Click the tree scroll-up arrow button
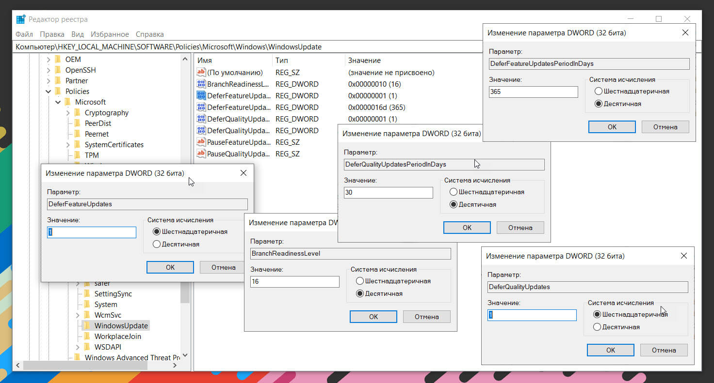The width and height of the screenshot is (714, 383). pyautogui.click(x=185, y=59)
